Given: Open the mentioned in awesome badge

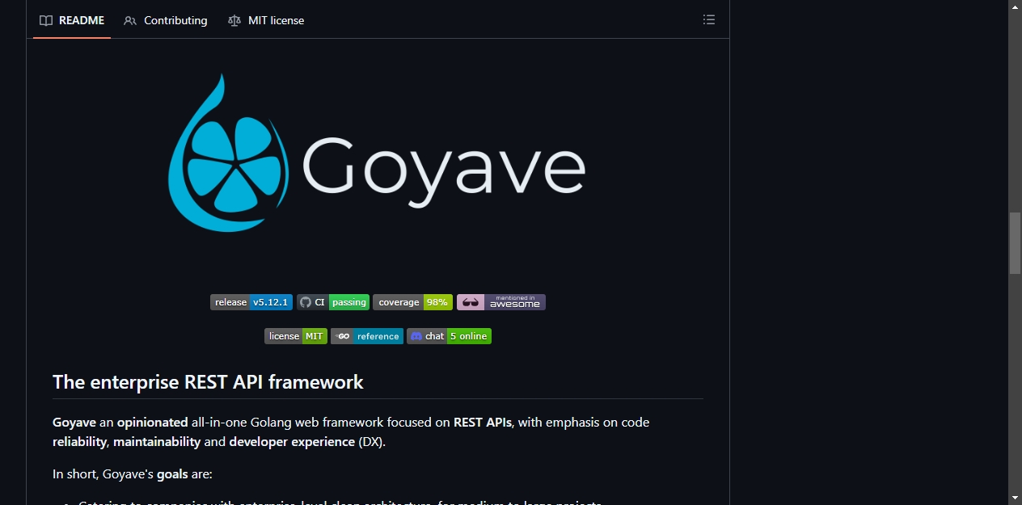Looking at the screenshot, I should click(x=501, y=302).
